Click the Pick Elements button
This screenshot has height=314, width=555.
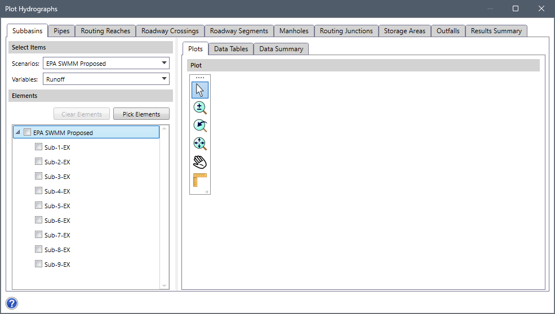[141, 114]
